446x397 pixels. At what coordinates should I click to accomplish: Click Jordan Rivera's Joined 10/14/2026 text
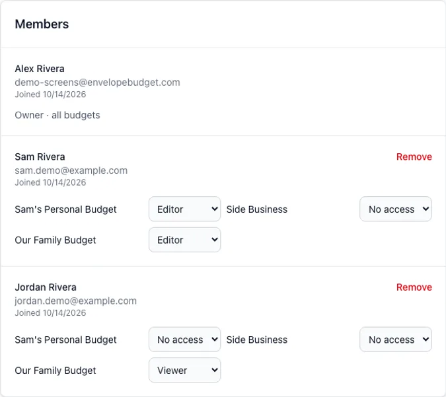(x=50, y=313)
